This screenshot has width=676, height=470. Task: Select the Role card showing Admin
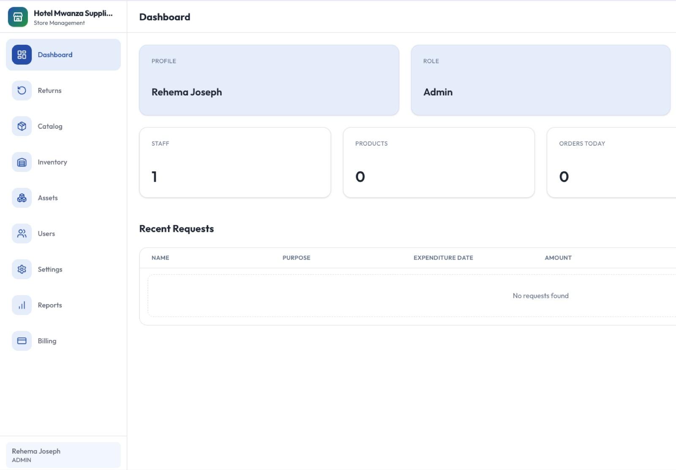pyautogui.click(x=541, y=80)
